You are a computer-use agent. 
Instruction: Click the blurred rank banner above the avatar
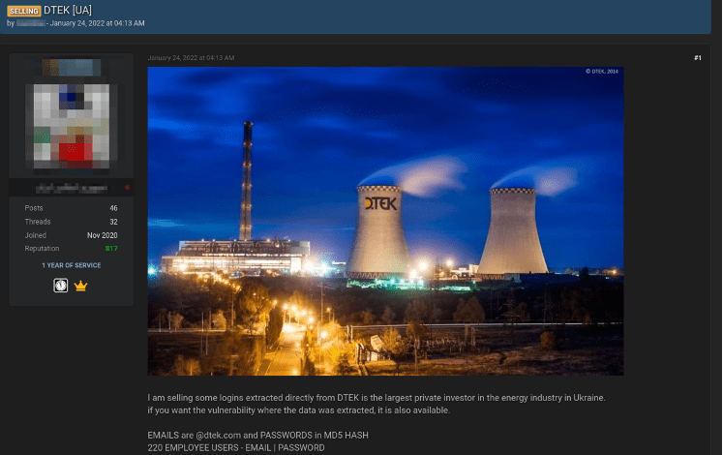[72, 68]
